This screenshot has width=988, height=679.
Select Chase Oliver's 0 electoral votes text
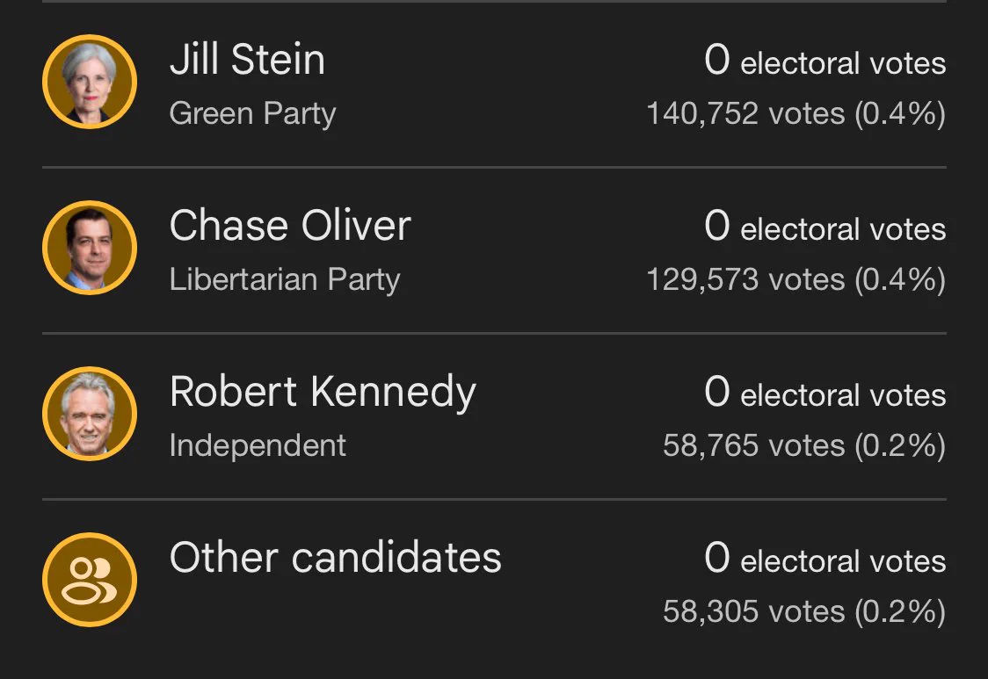click(x=825, y=226)
